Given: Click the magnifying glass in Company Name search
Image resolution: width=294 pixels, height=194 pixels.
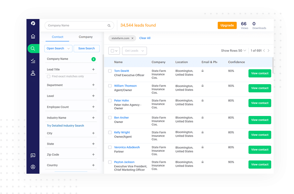Looking at the screenshot, I should 109,25.
